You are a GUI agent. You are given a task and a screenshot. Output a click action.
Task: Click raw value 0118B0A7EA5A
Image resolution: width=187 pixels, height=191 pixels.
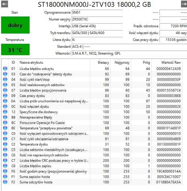(x=168, y=182)
